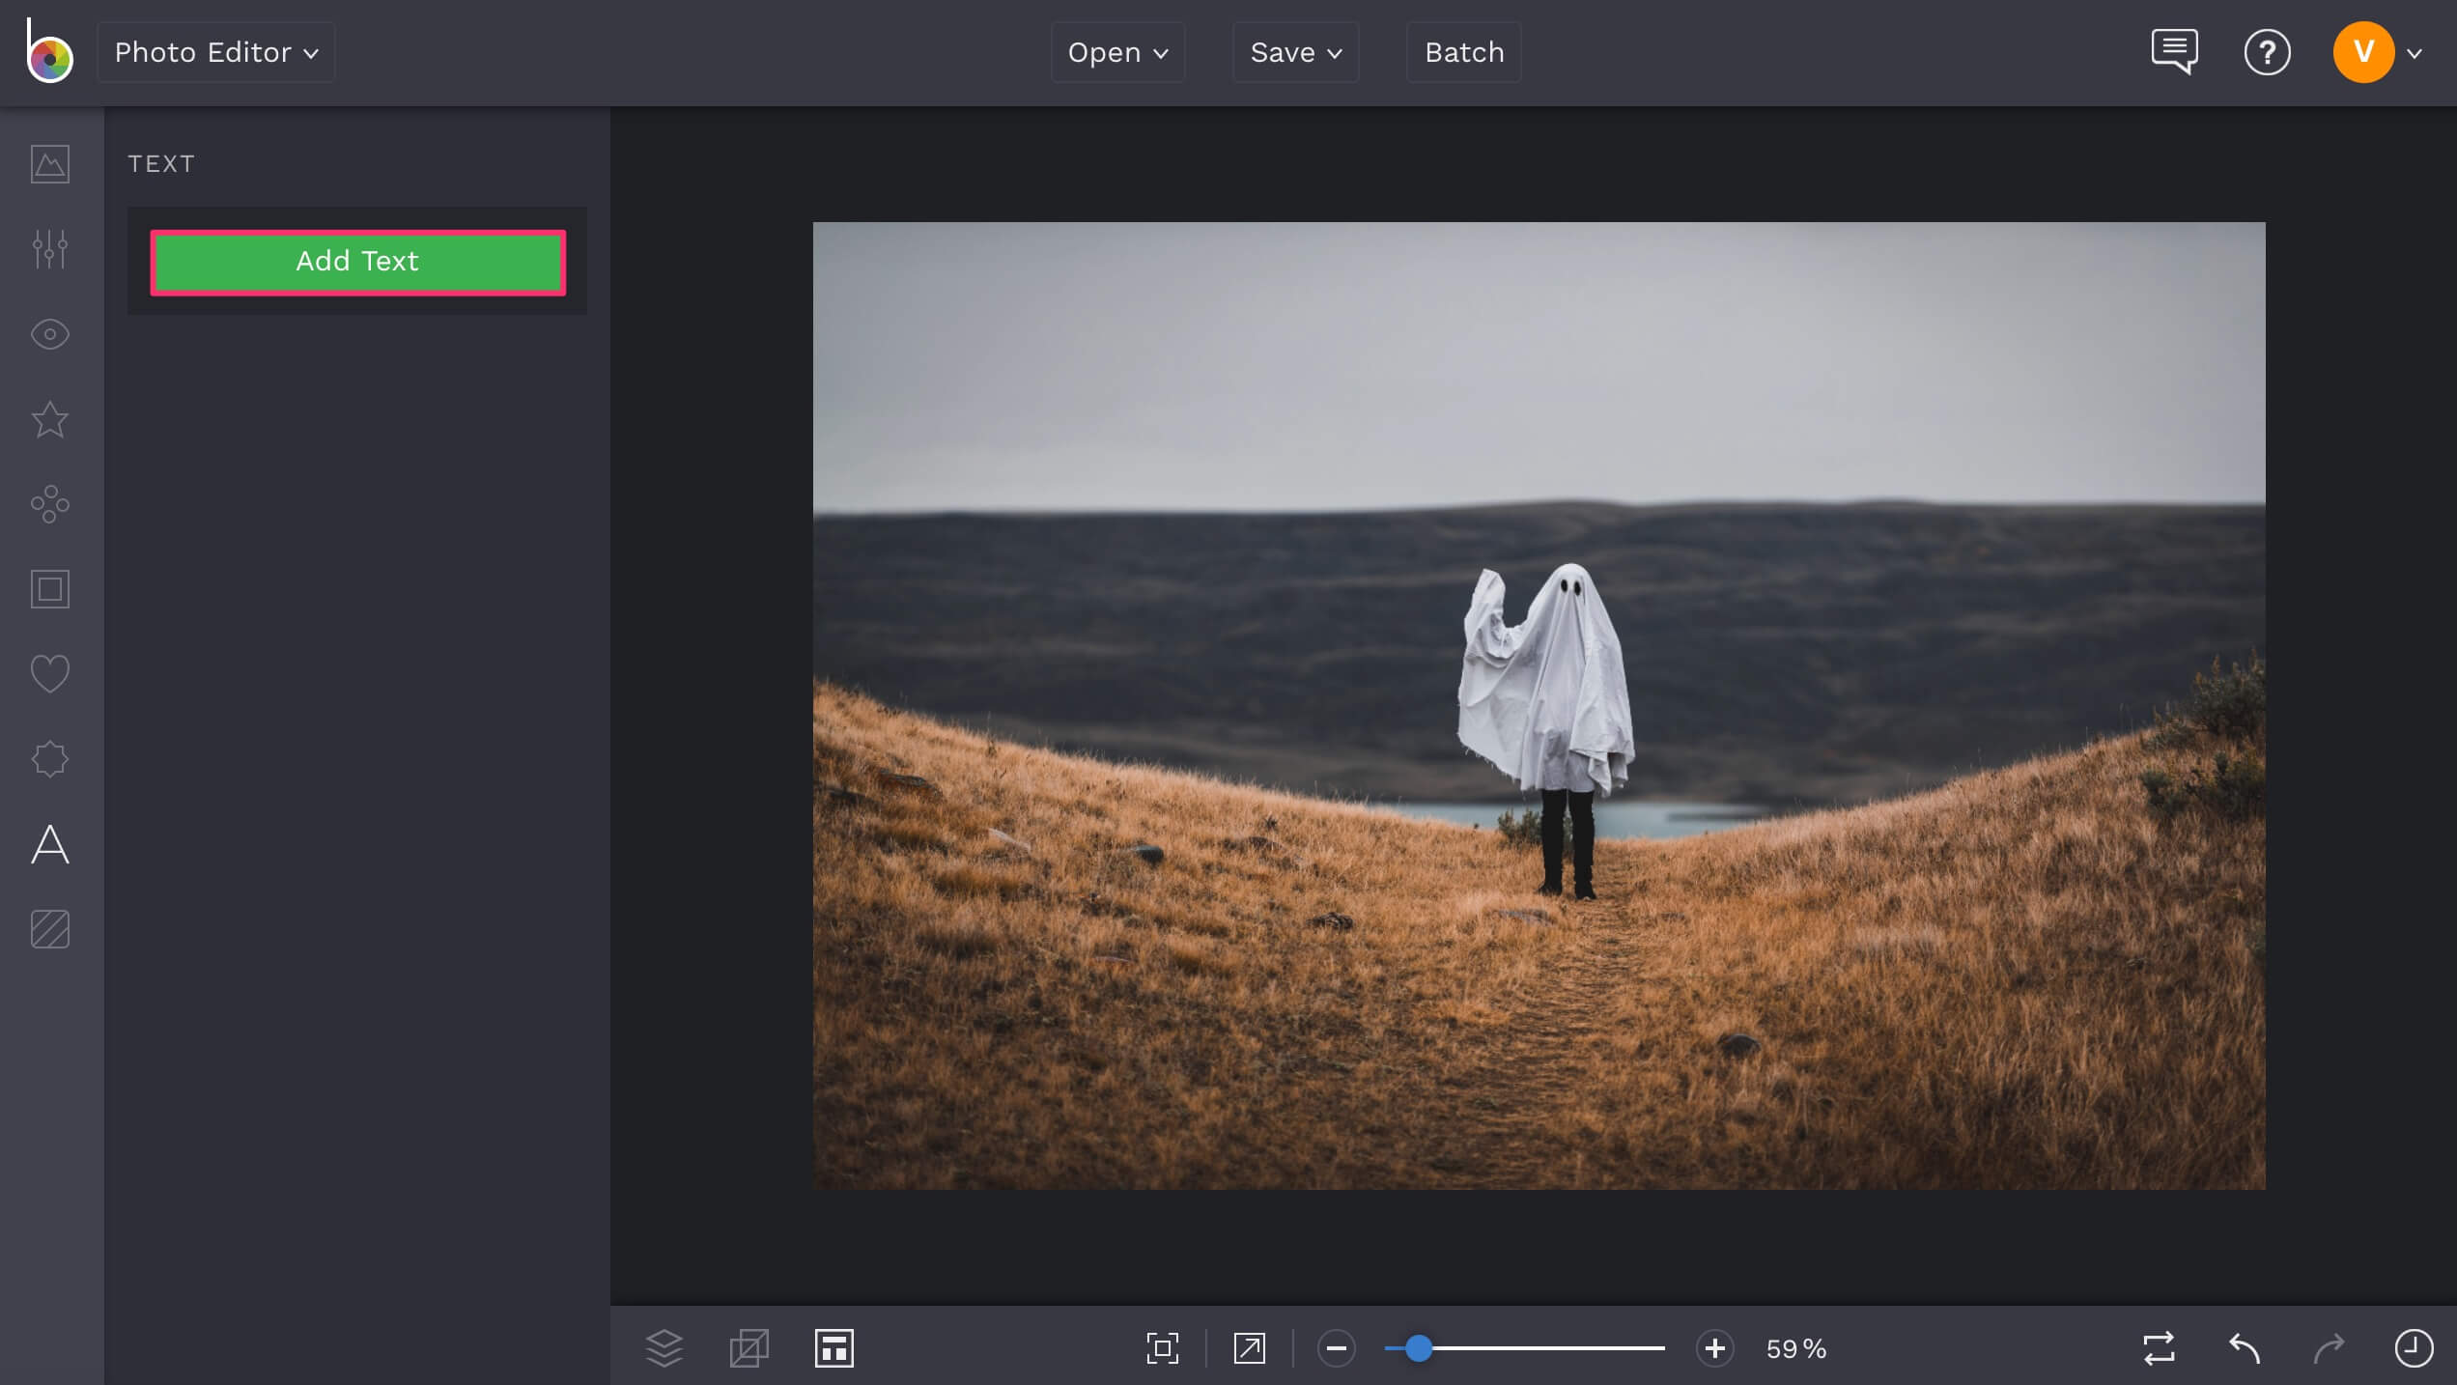Open the Textures panel with the hatched icon
The height and width of the screenshot is (1385, 2457).
click(48, 929)
